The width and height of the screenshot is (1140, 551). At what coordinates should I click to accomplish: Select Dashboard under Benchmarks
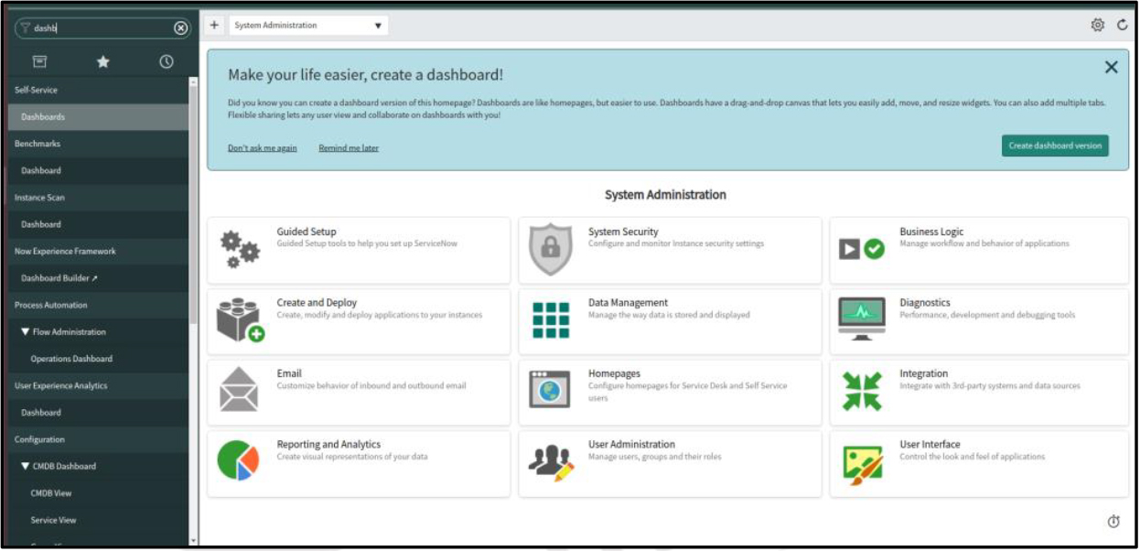tap(99, 171)
